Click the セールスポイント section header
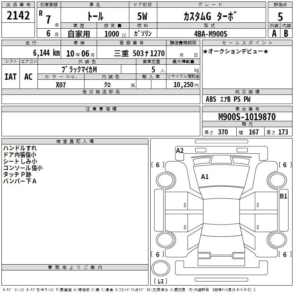Viewport: 294px width, 294px height. coord(247,43)
